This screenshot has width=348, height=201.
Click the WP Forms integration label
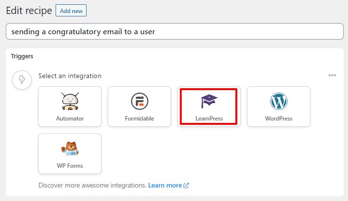tap(70, 166)
